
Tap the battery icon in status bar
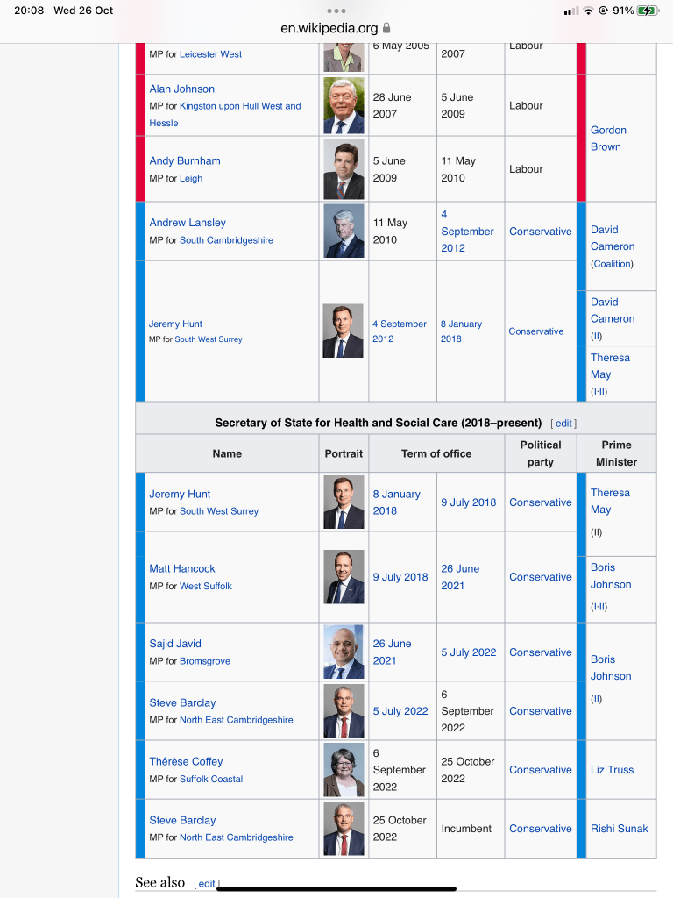tap(647, 11)
